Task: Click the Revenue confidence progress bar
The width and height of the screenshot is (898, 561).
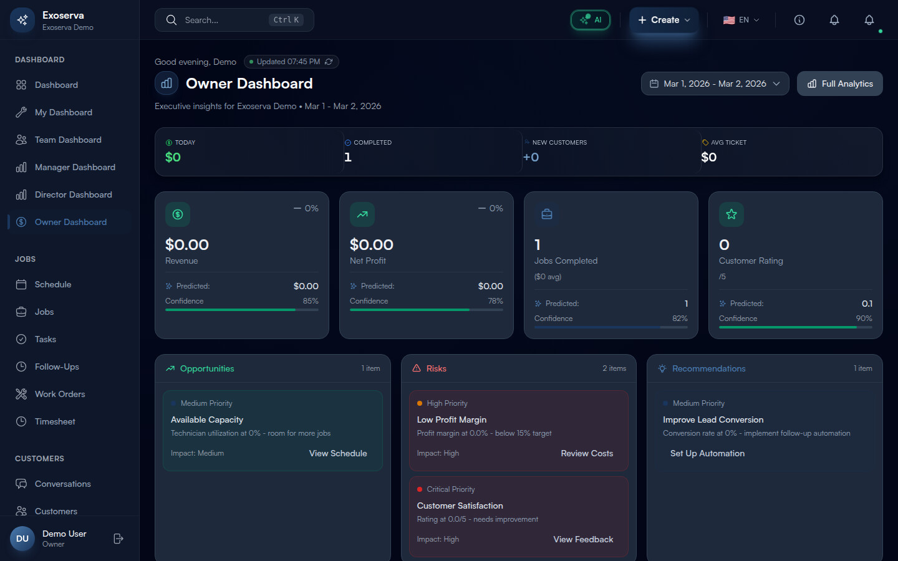Action: pyautogui.click(x=241, y=310)
